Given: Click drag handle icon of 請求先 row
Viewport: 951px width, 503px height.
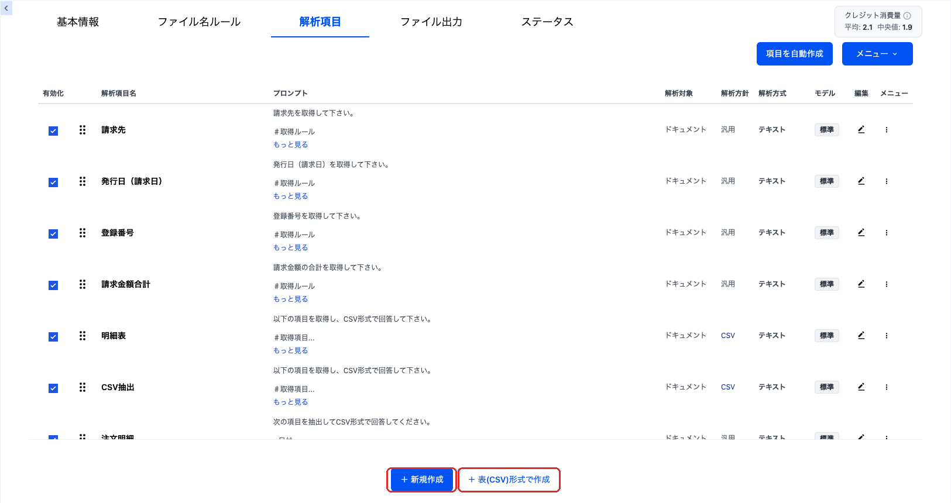Looking at the screenshot, I should [83, 130].
